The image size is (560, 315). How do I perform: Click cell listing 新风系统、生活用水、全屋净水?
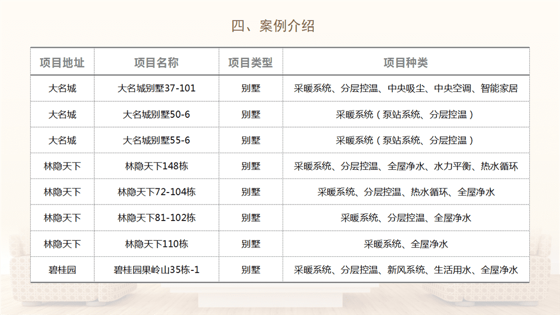pyautogui.click(x=406, y=269)
